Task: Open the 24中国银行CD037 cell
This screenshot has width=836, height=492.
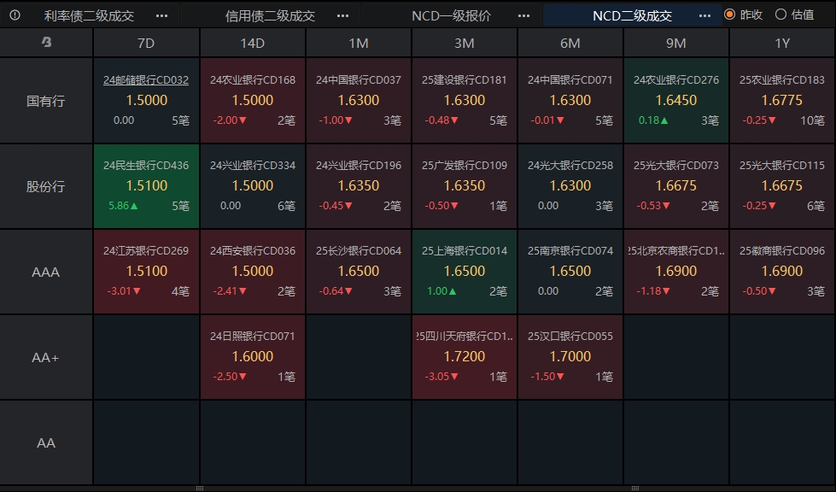Action: tap(359, 101)
